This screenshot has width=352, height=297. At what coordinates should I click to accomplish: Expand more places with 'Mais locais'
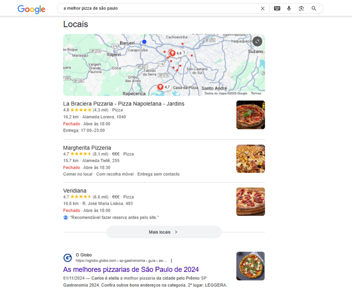164,232
